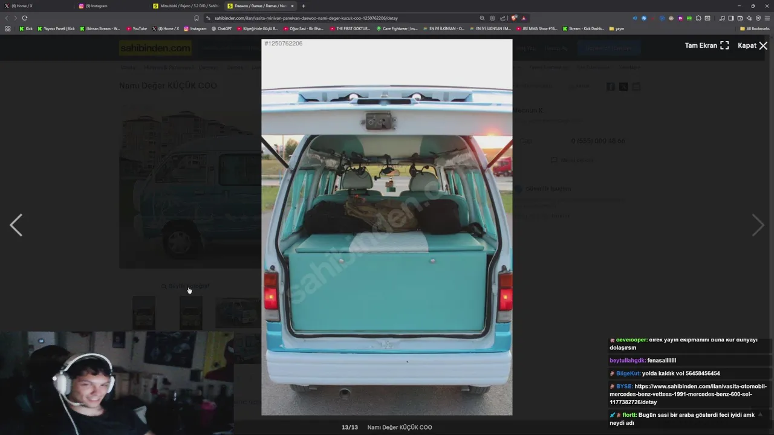774x435 pixels.
Task: Open Leo AI sparkle icon
Action: click(x=749, y=18)
